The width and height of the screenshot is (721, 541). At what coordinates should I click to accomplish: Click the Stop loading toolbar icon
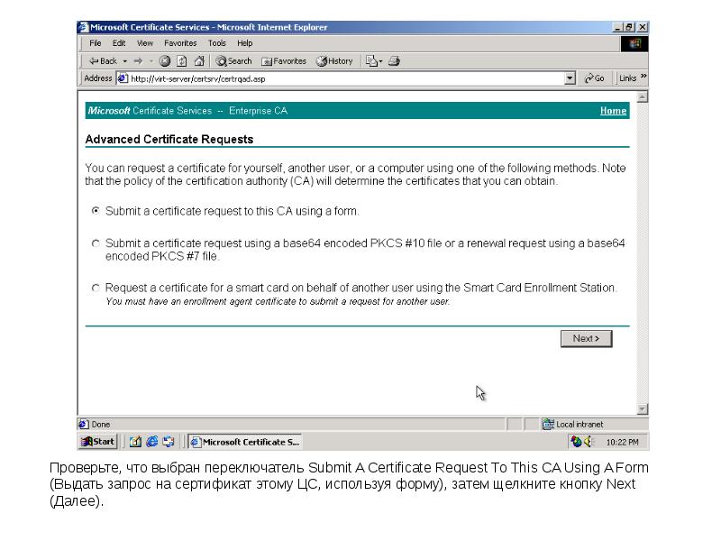click(x=165, y=61)
